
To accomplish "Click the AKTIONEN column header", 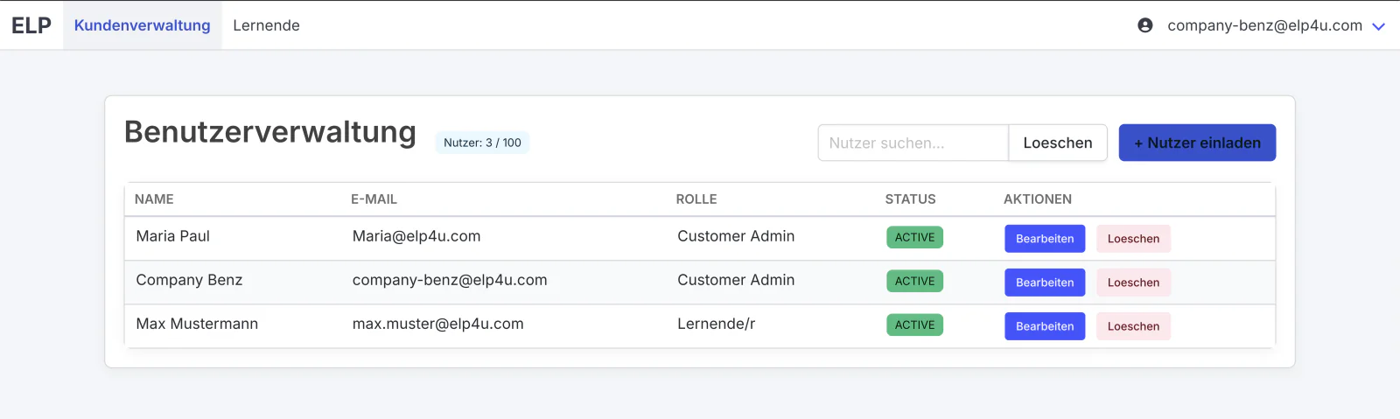I will [1038, 199].
